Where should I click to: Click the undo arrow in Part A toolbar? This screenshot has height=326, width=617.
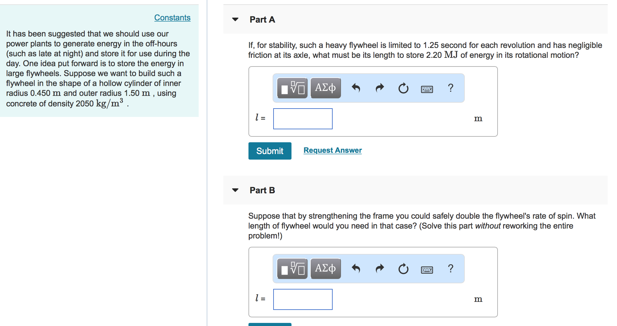356,88
